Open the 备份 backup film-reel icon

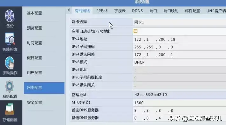click(x=10, y=16)
